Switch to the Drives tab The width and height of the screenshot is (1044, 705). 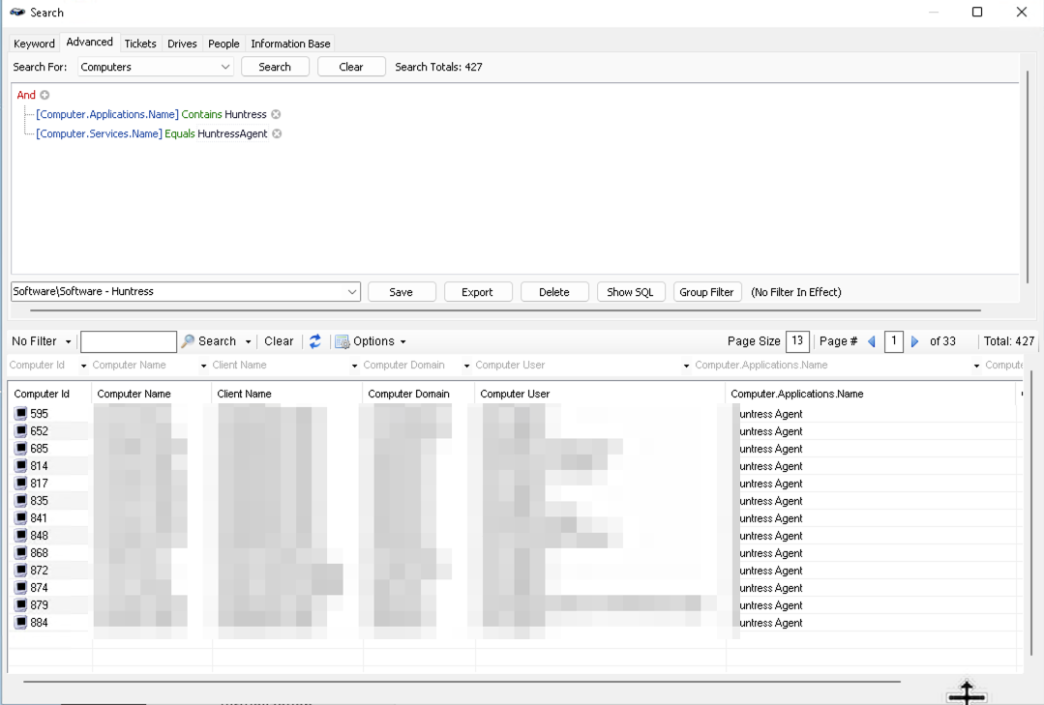182,44
